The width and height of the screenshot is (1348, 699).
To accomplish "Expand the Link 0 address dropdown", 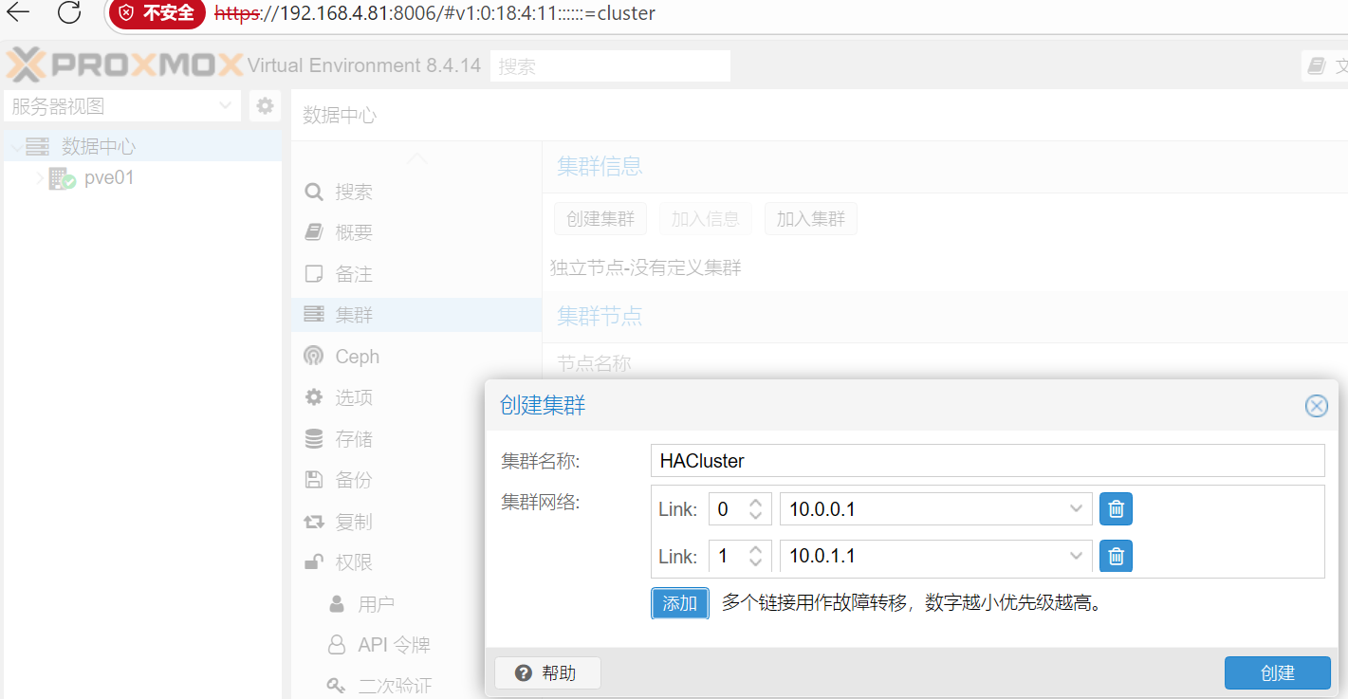I will click(1076, 509).
